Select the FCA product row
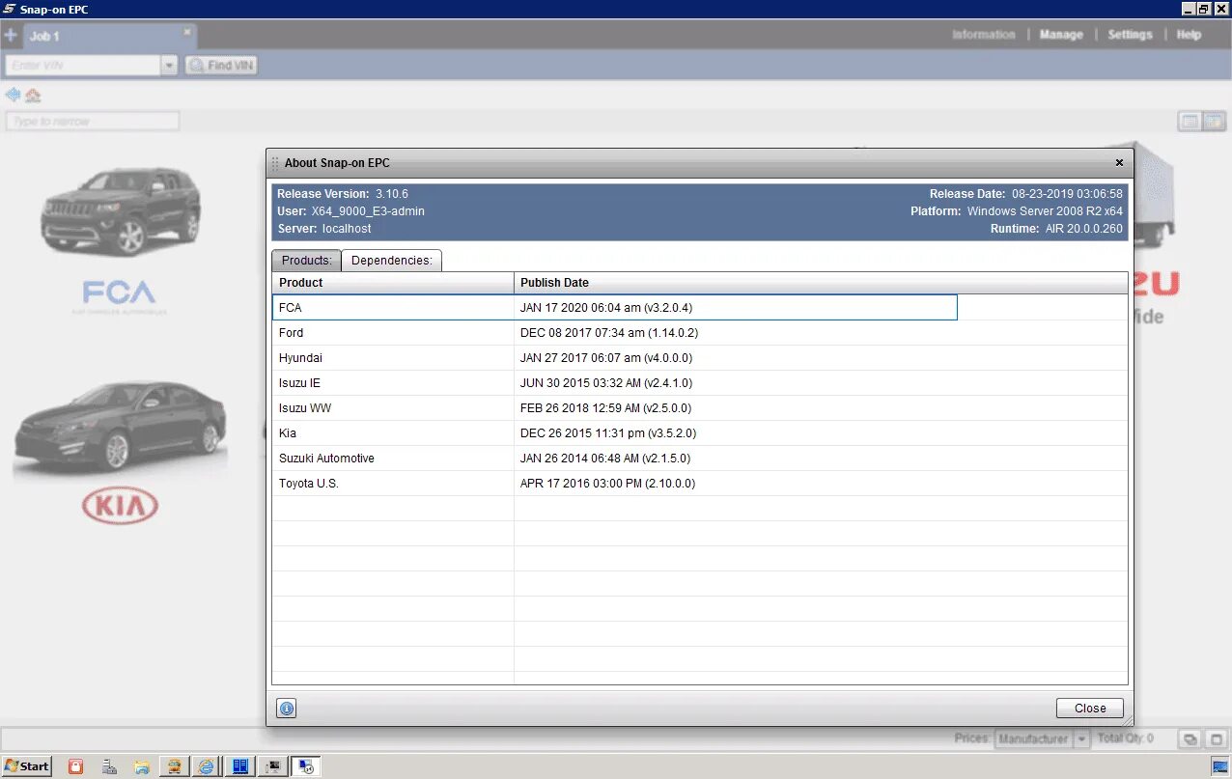 [700, 308]
